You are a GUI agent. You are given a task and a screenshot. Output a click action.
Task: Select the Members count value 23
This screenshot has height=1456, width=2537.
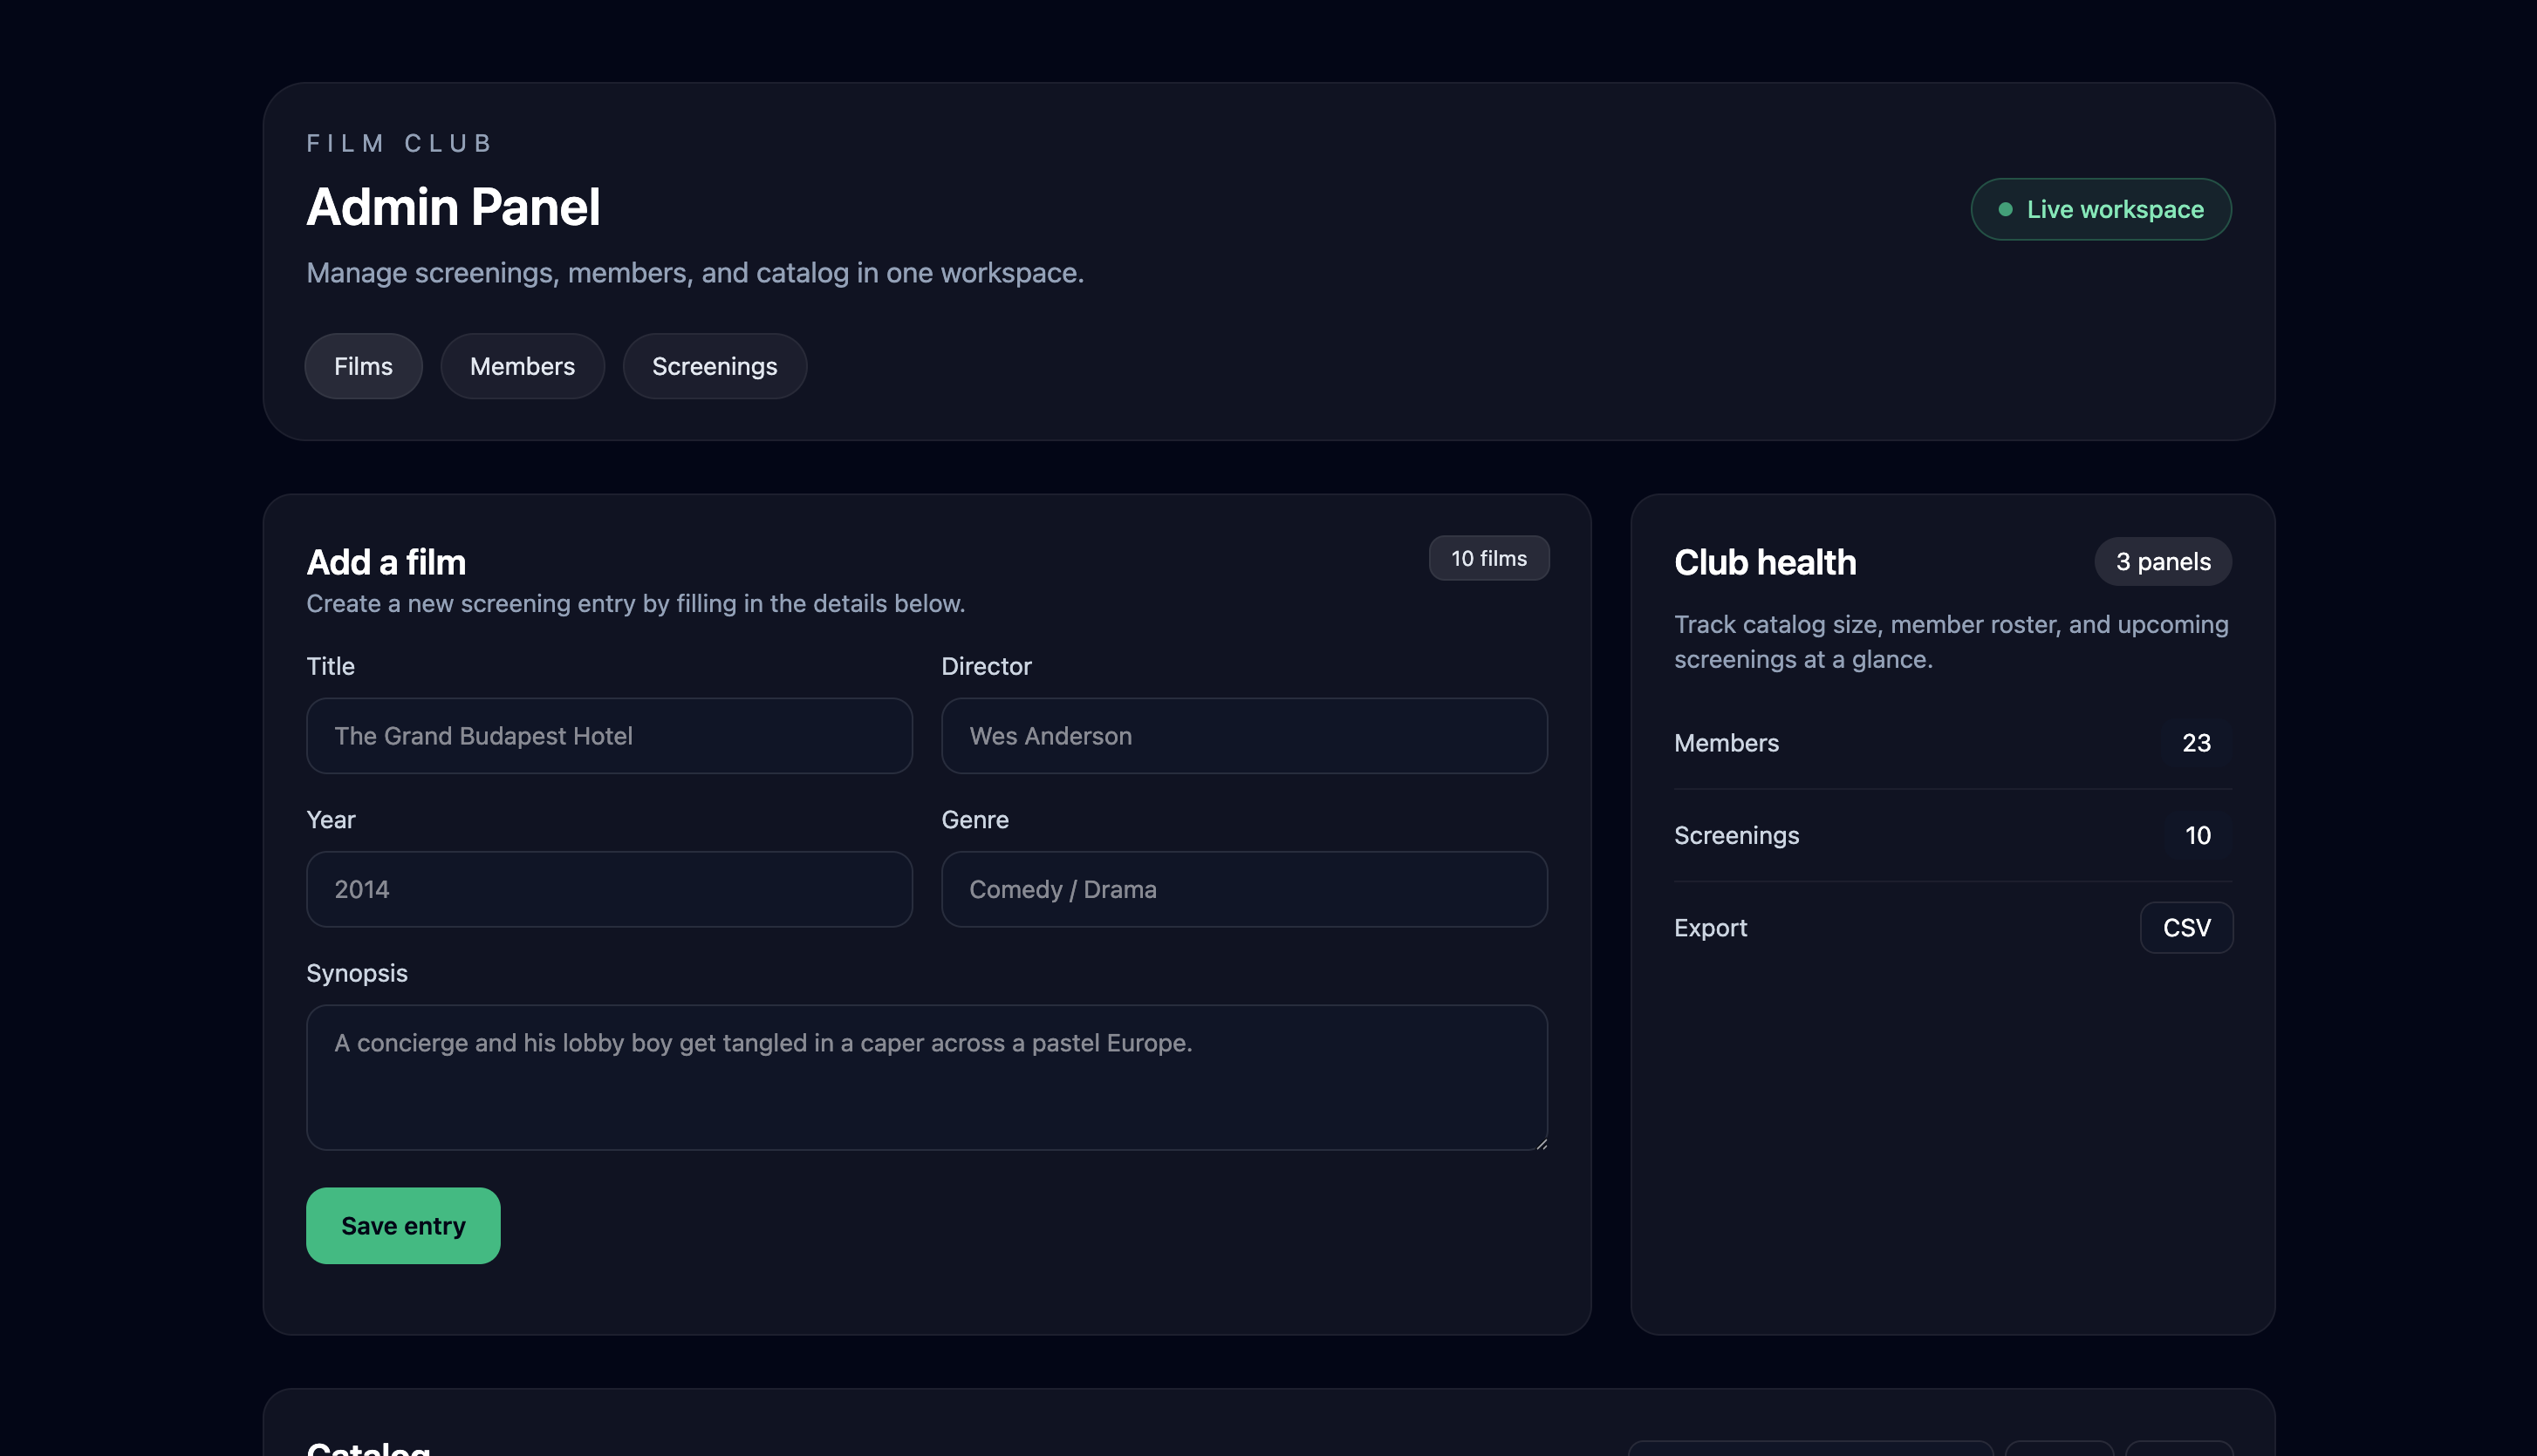pyautogui.click(x=2196, y=743)
